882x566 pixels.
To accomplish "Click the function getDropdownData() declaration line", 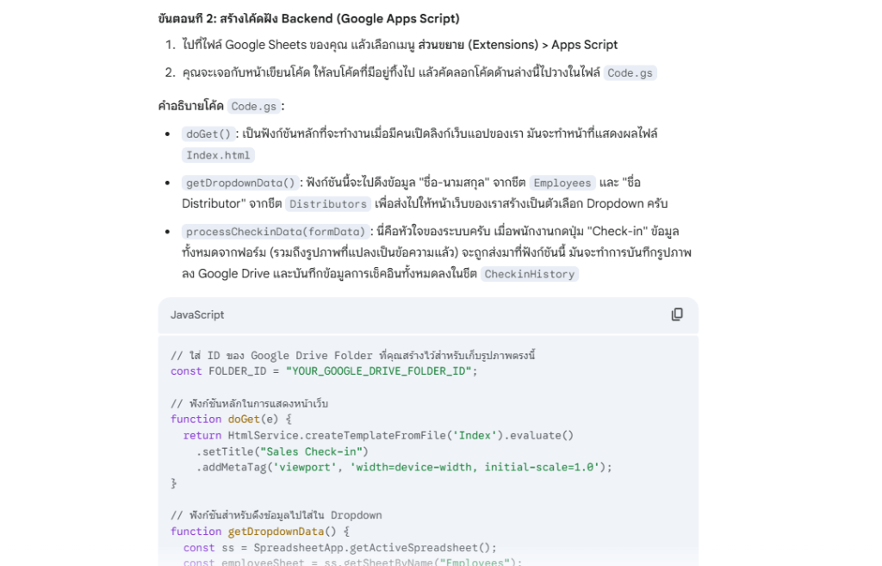I will click(x=259, y=532).
